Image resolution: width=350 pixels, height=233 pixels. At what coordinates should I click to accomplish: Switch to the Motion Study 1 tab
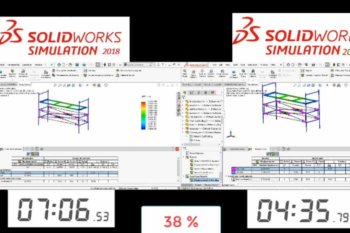(x=212, y=185)
